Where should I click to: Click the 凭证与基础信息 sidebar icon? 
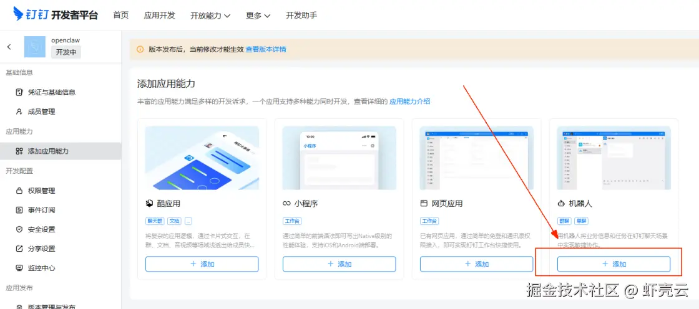click(x=19, y=93)
